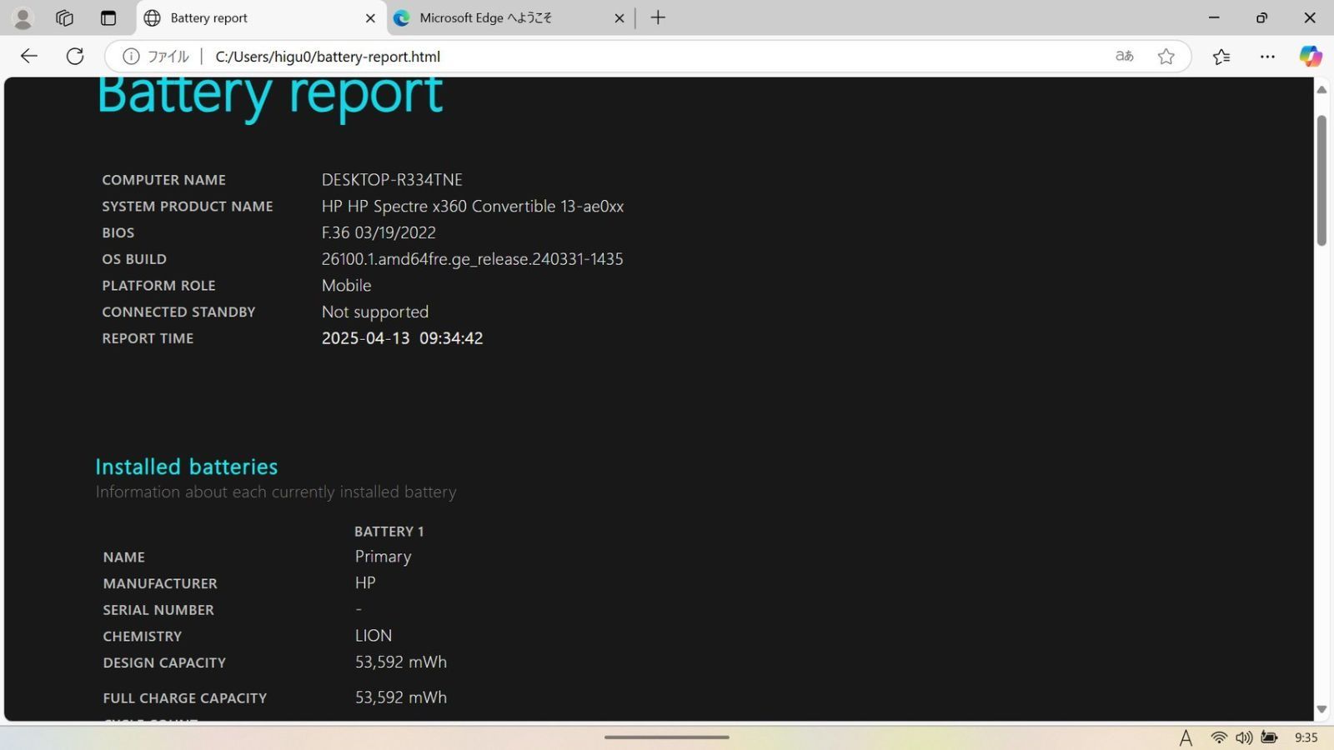Open the volume tray icon
Image resolution: width=1334 pixels, height=750 pixels.
(1244, 737)
